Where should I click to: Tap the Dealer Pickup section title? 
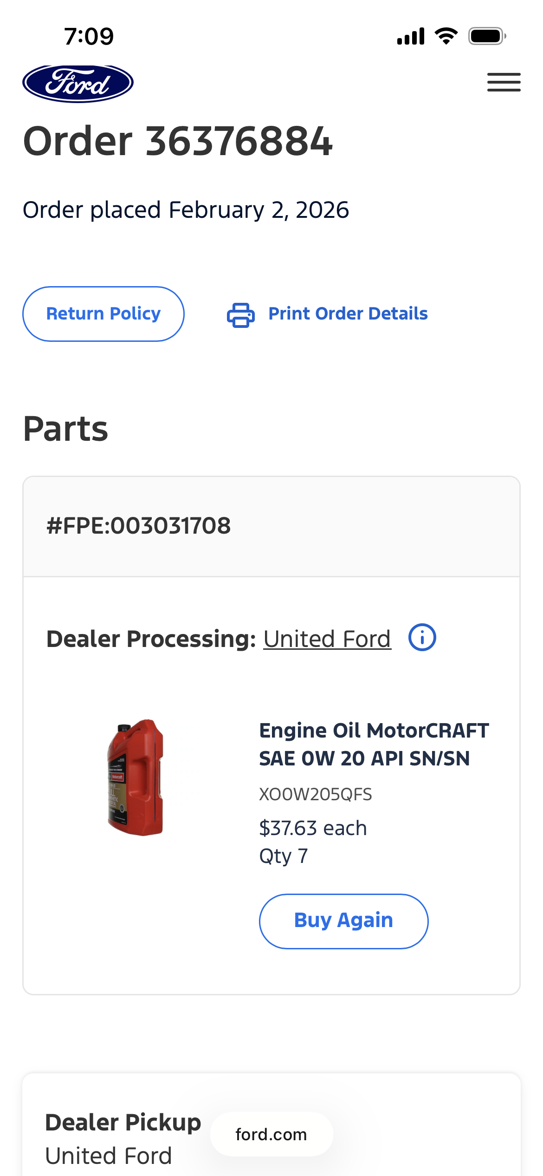[123, 1123]
